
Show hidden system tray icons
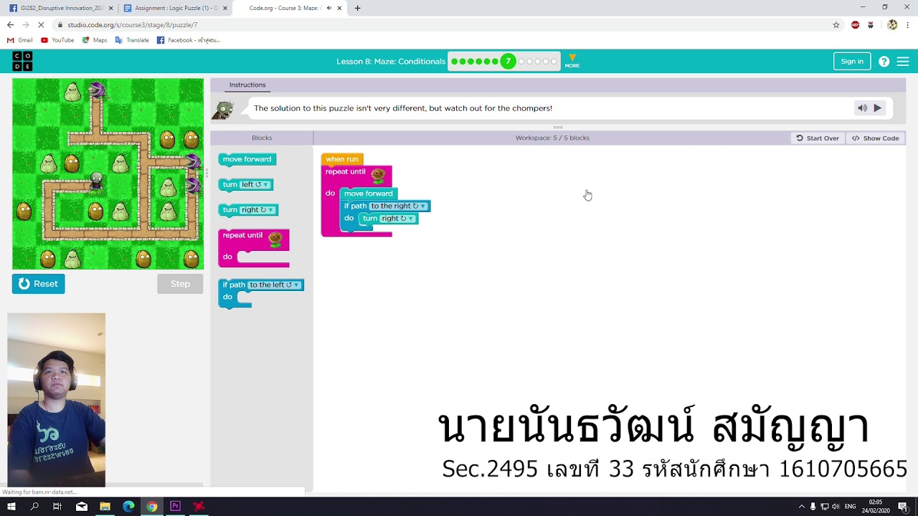(802, 507)
